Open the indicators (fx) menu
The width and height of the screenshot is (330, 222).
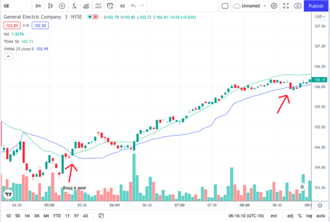point(74,6)
